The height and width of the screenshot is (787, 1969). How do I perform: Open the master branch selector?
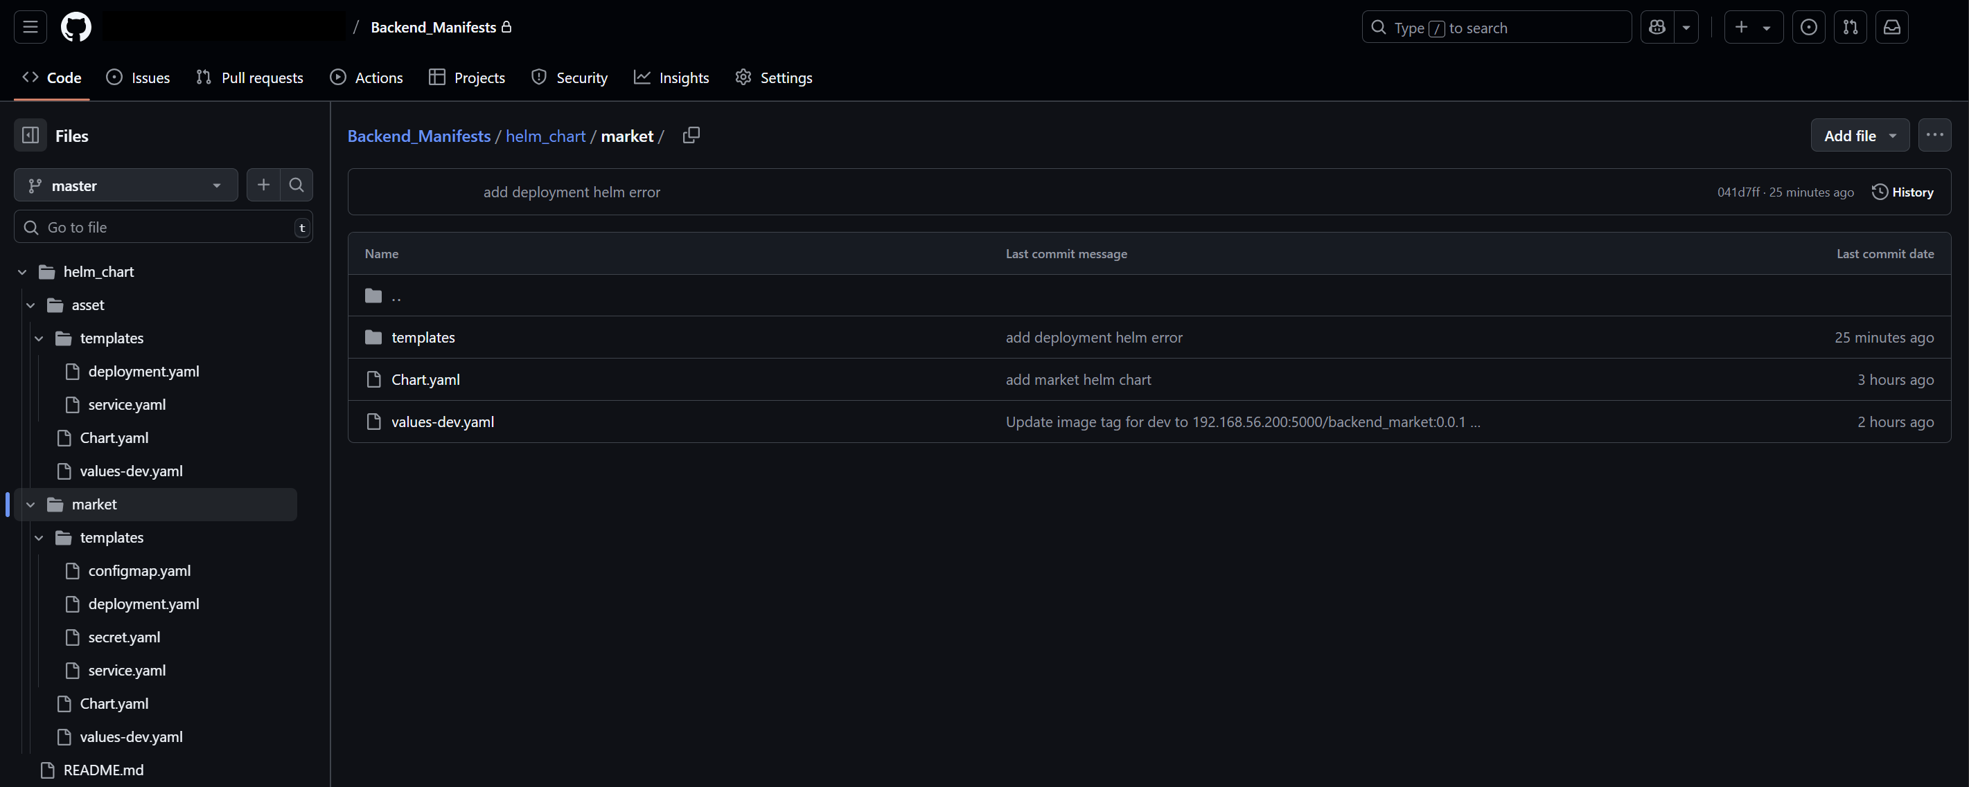point(126,186)
